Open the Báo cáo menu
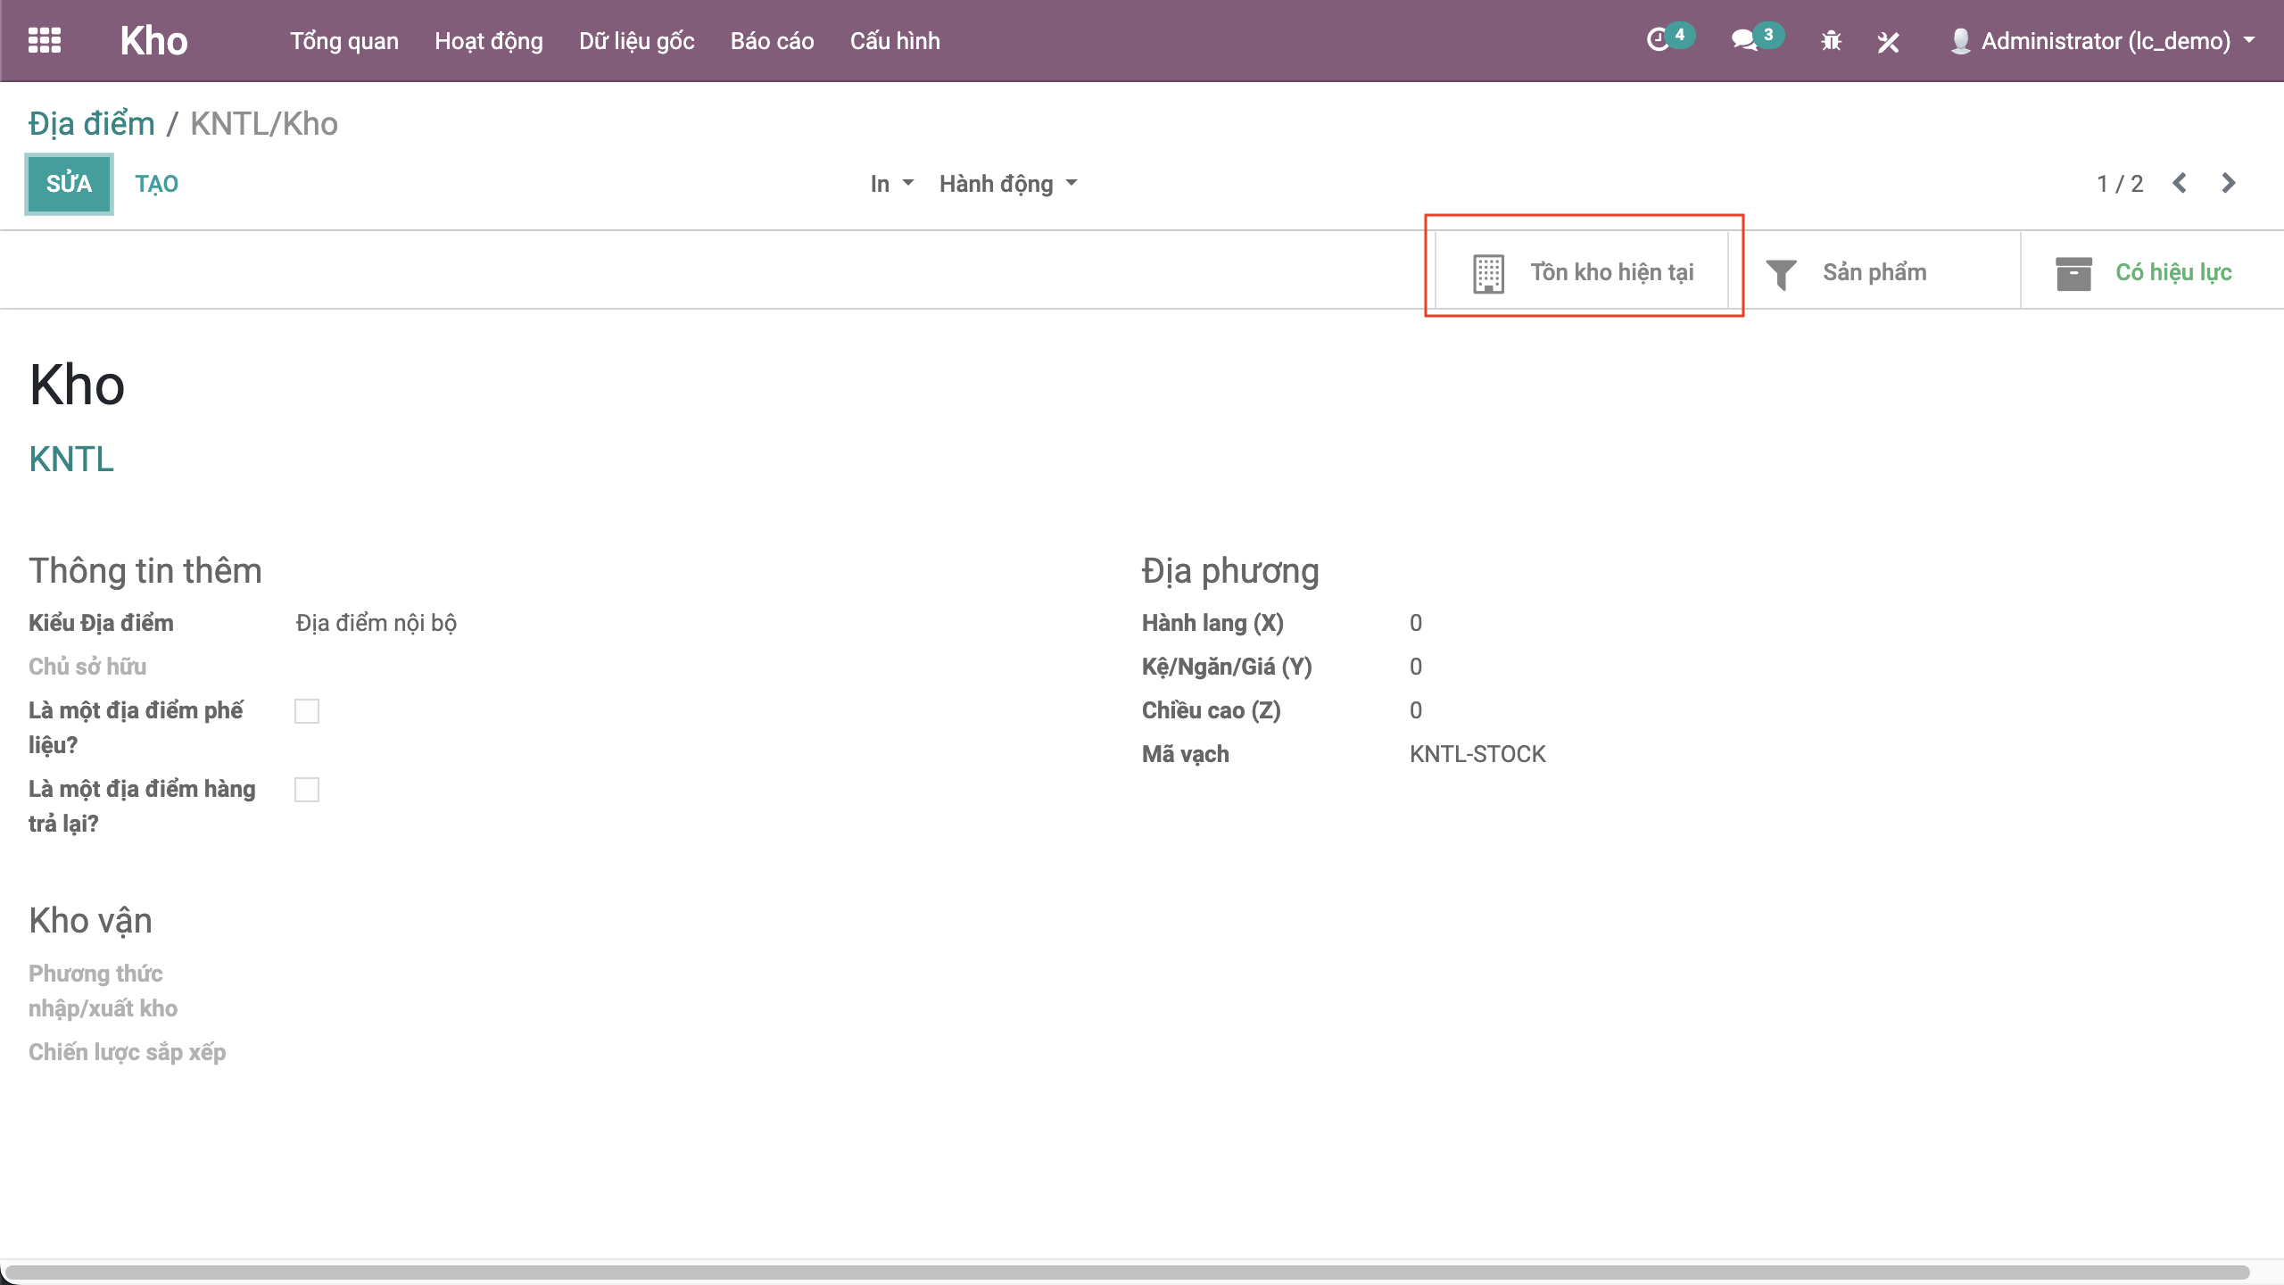The height and width of the screenshot is (1285, 2284). click(x=772, y=41)
